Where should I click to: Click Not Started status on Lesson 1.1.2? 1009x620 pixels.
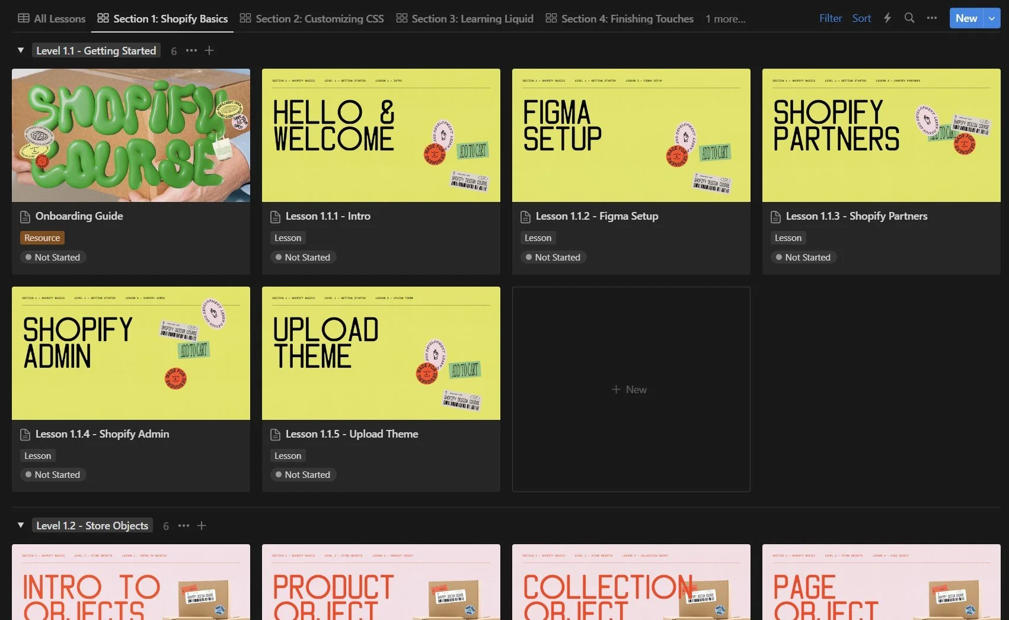(553, 257)
